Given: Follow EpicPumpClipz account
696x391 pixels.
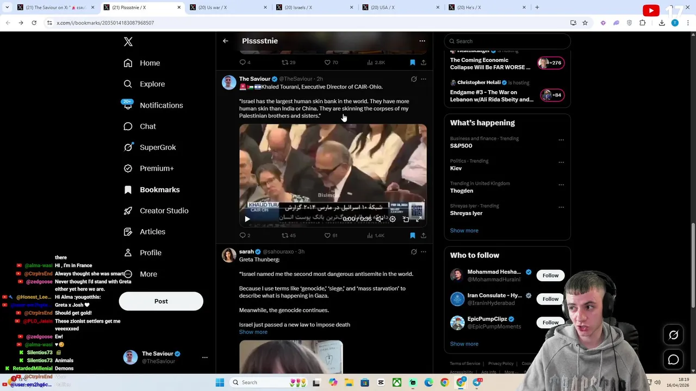Looking at the screenshot, I should point(550,323).
